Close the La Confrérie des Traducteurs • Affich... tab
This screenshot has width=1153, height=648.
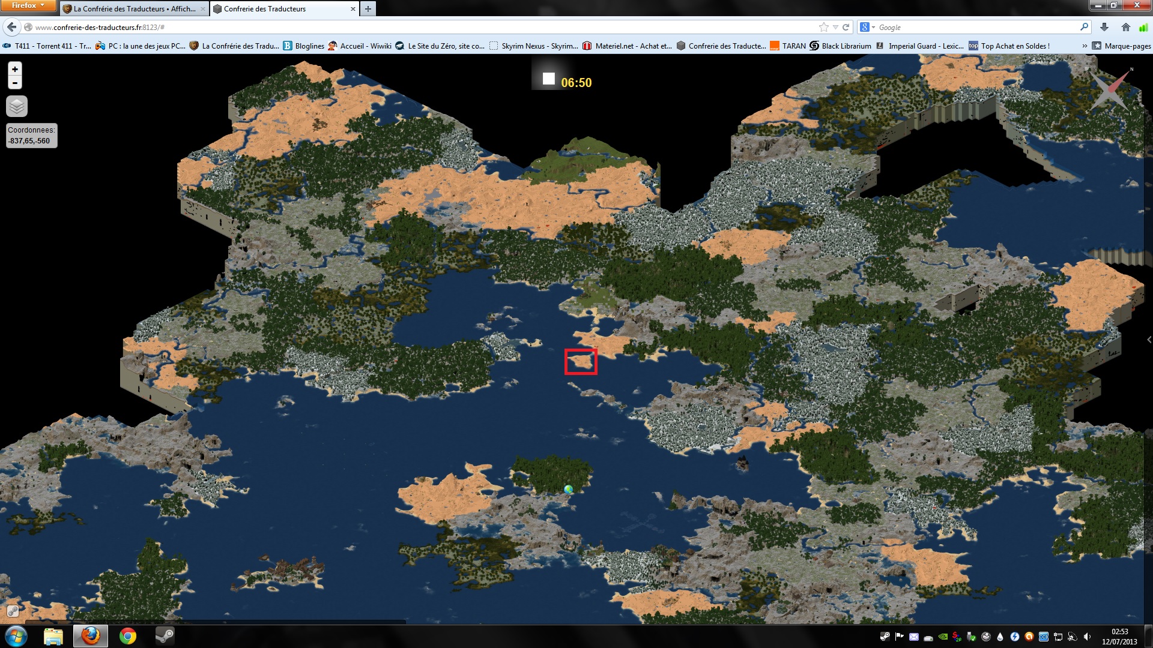click(x=203, y=9)
